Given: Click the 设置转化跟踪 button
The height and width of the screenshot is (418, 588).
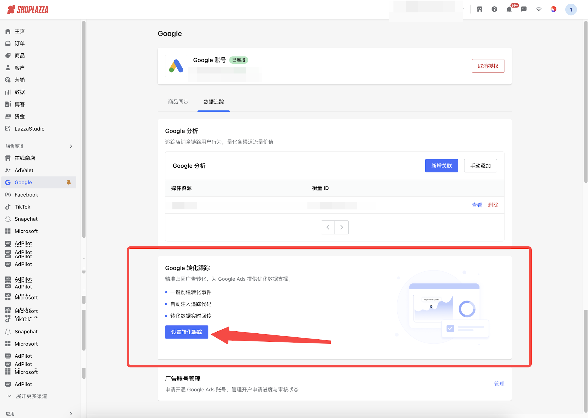Looking at the screenshot, I should point(187,332).
